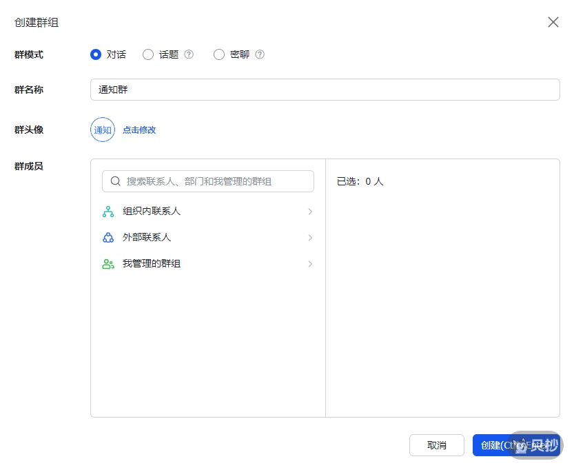Screen dimensions: 574x470
Task: Click the 取消 button
Action: tap(437, 445)
